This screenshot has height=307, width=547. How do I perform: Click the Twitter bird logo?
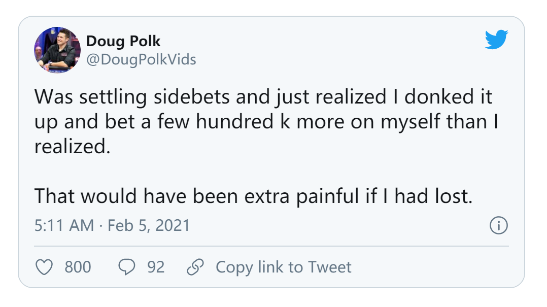496,40
